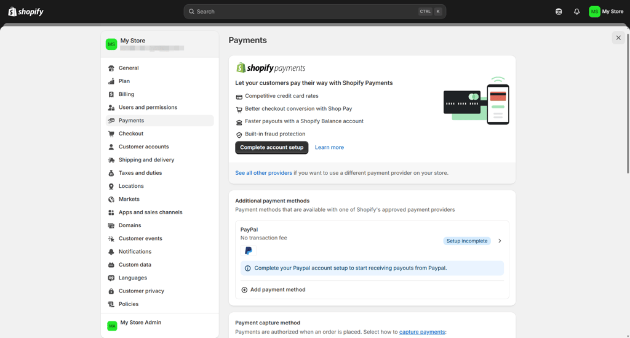The height and width of the screenshot is (338, 630).
Task: Click the Checkout cart icon in sidebar
Action: point(111,134)
